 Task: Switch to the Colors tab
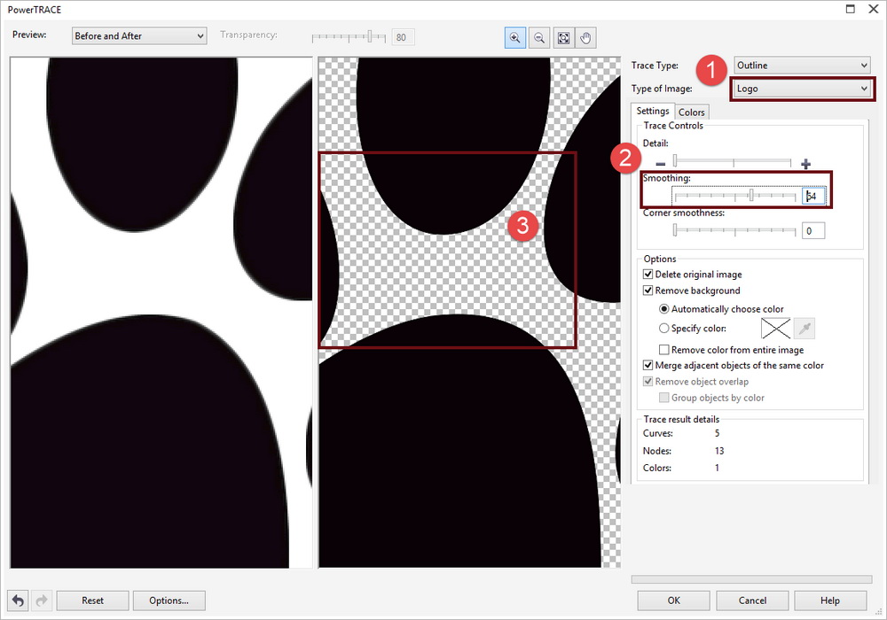coord(691,112)
